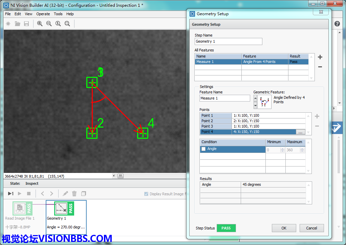This screenshot has width=346, height=245.
Task: Cancel the Geometry Setup dialog
Action: point(311,228)
